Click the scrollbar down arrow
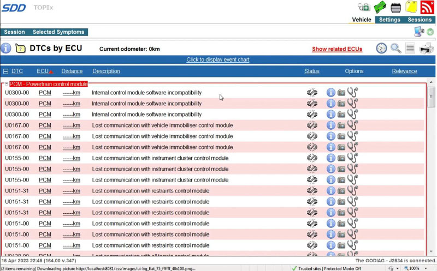437x271 pixels. (x=431, y=251)
